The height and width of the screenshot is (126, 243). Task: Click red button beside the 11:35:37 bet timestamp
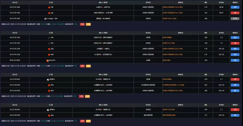click(82, 66)
